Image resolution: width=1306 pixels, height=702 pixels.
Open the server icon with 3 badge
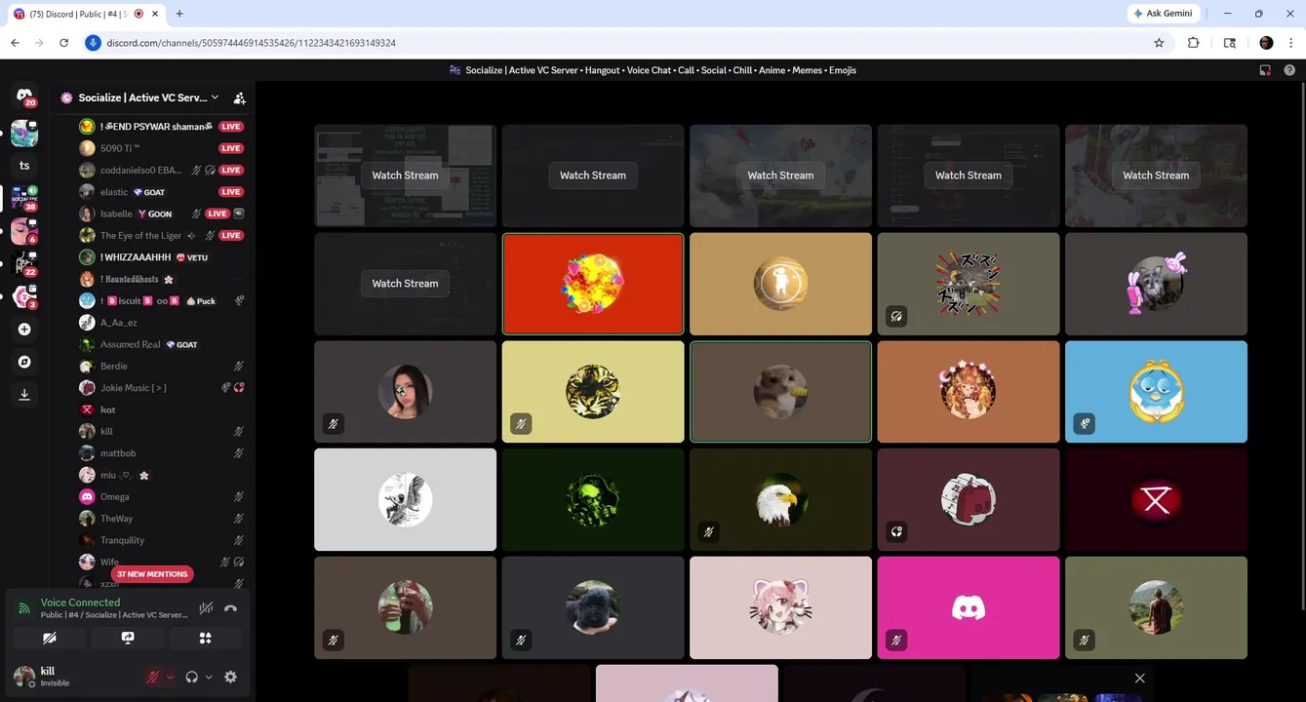24,297
